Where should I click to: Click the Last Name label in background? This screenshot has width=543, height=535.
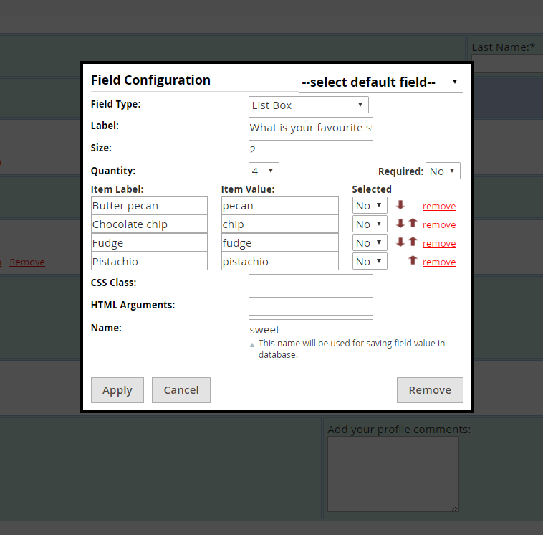(x=503, y=47)
